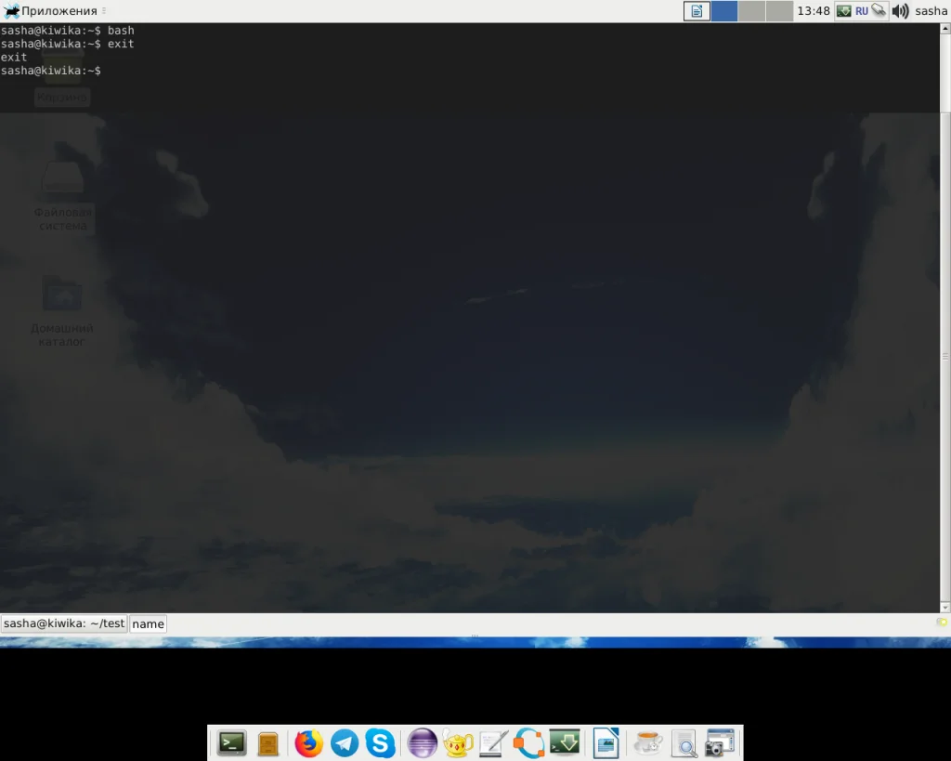Screen dimensions: 951x761
Task: Click the first line 'sasha@kiwika:~$ bash'
Action: coord(67,31)
